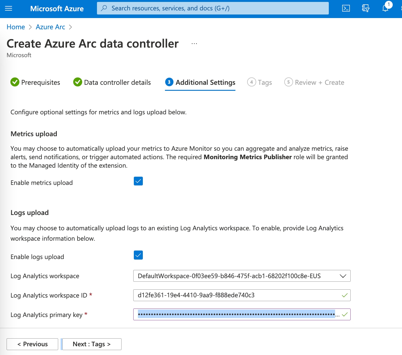Click the green check beside Data controller details
Viewport: 402px width, 355px height.
(x=78, y=82)
